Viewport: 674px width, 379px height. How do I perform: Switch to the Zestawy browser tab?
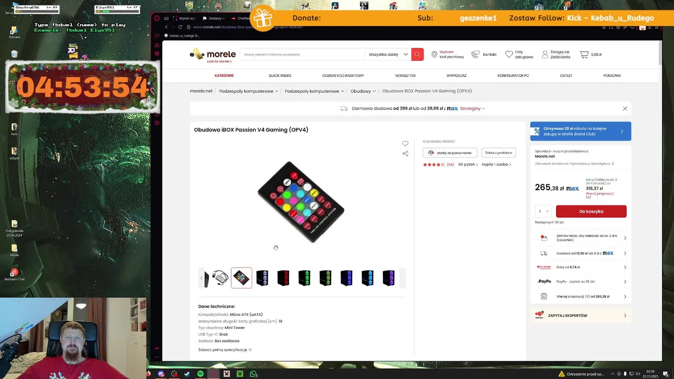click(213, 18)
